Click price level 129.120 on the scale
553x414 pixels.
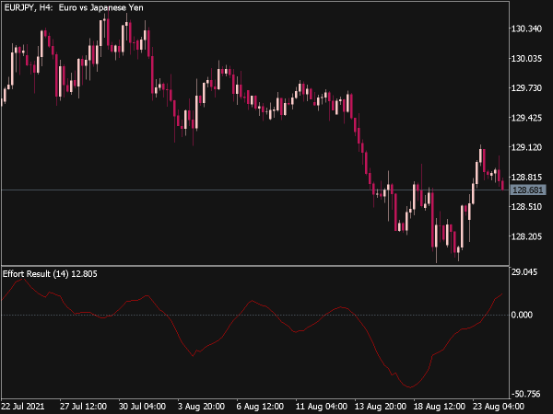coord(526,147)
